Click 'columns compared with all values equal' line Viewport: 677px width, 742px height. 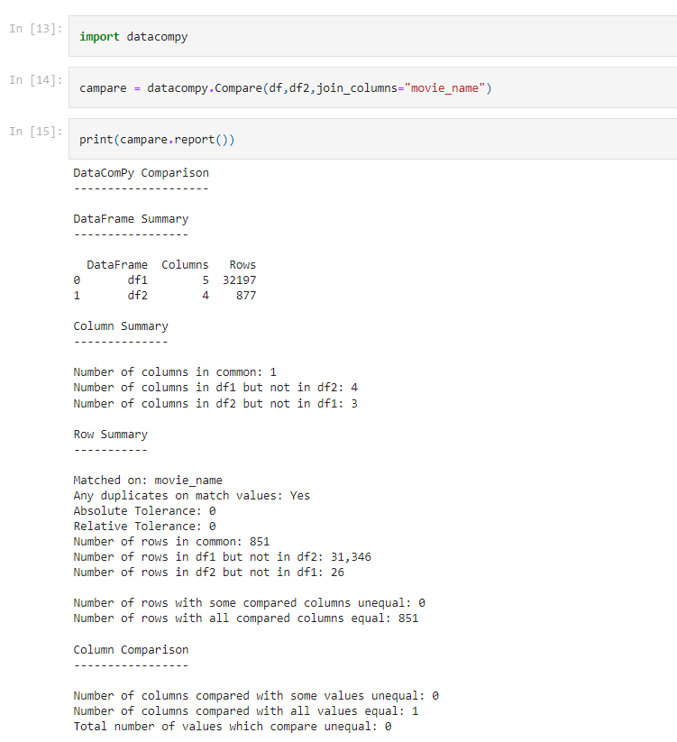tap(246, 711)
